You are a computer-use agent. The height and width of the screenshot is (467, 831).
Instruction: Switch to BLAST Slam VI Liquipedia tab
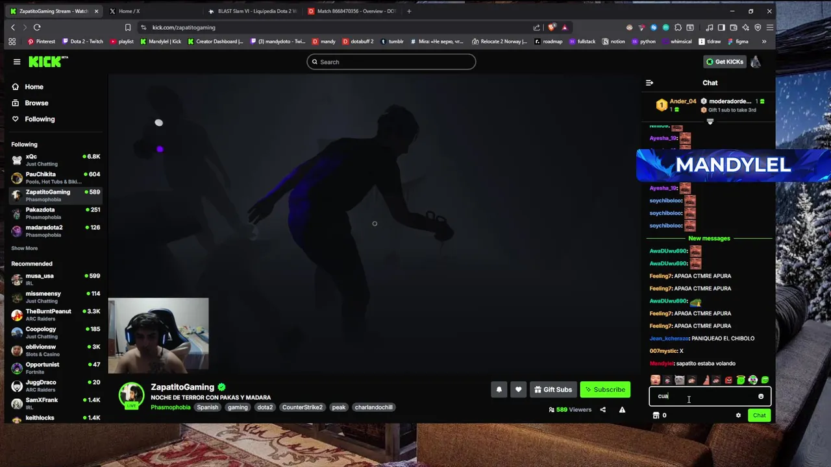point(252,11)
